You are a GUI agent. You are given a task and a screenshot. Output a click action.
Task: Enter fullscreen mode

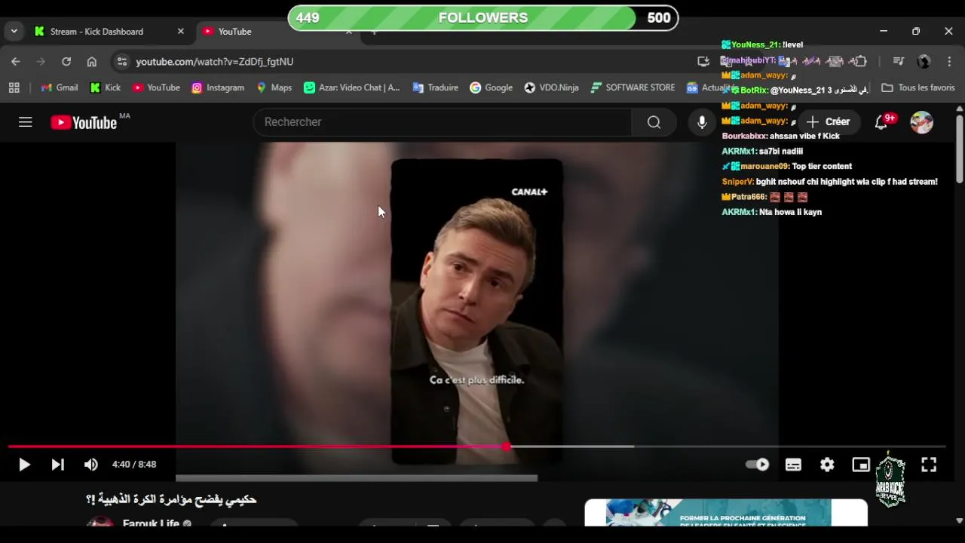pyautogui.click(x=929, y=465)
